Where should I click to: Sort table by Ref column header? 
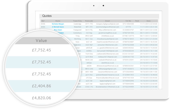(43, 21)
